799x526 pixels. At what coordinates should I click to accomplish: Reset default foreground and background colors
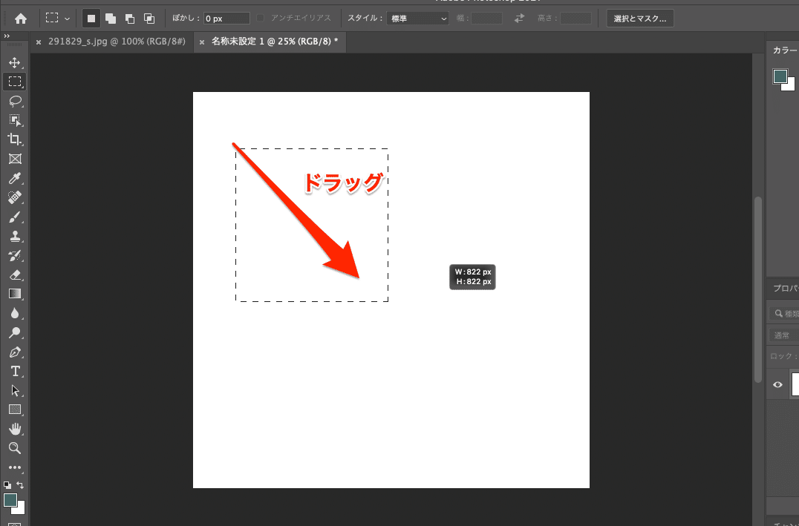click(x=7, y=485)
